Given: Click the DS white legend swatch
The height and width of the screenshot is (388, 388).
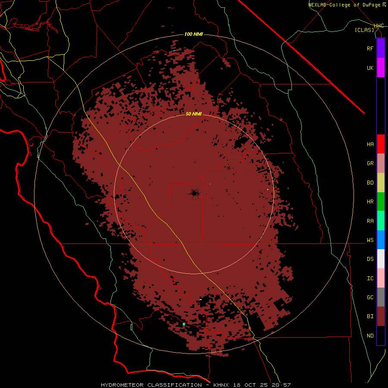Looking at the screenshot, I should [x=381, y=259].
